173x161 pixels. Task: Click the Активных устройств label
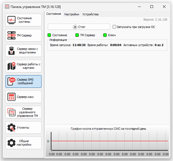pyautogui.click(x=138, y=45)
